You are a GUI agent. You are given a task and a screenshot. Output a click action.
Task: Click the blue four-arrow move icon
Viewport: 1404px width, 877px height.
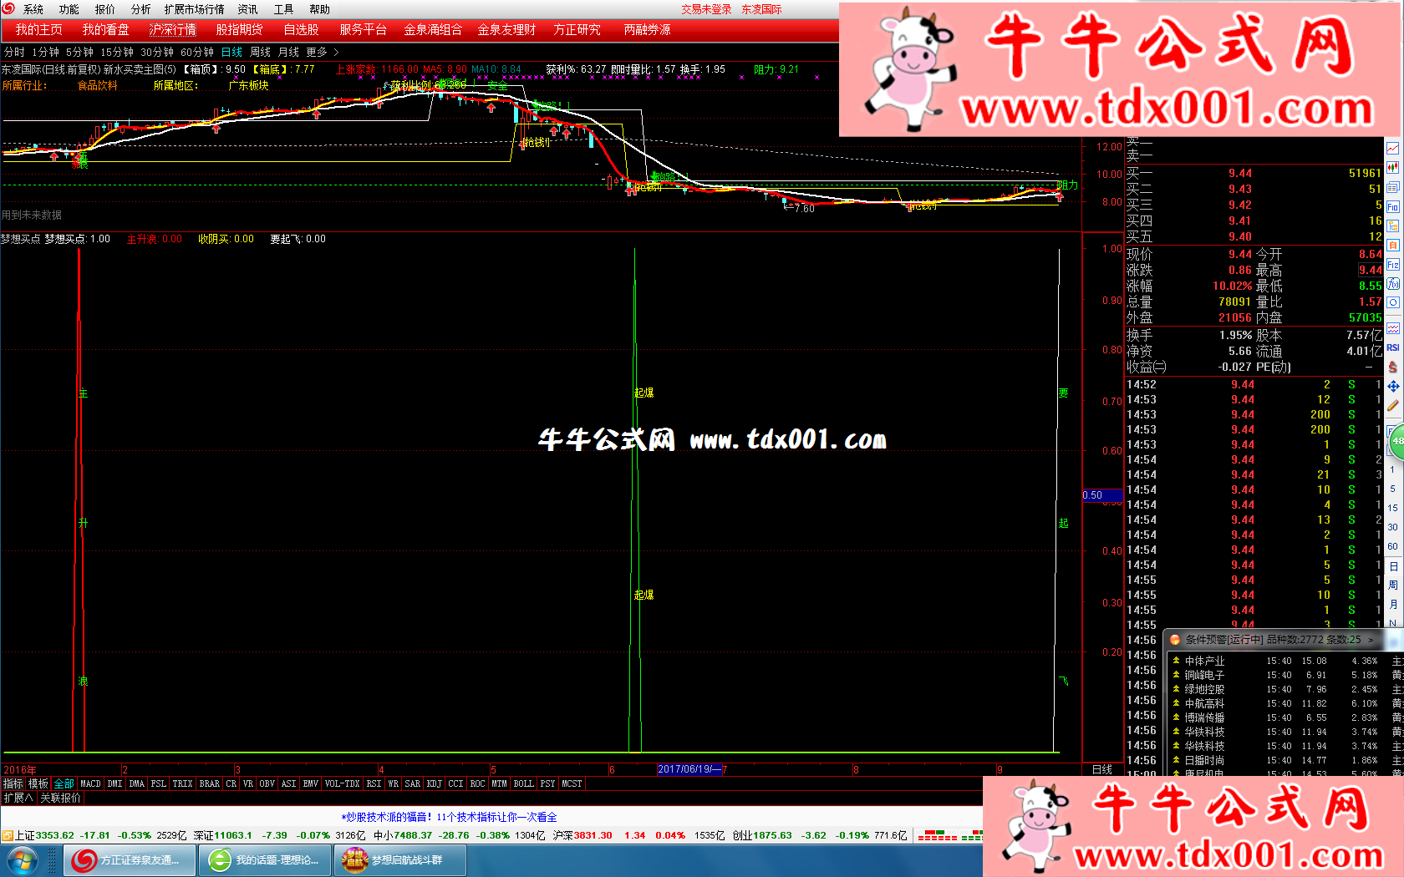coord(1393,386)
